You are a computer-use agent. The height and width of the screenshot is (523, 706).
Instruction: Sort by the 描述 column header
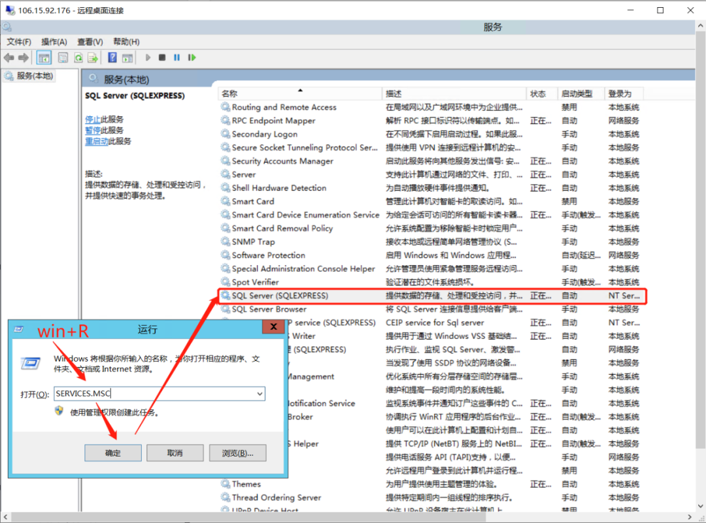point(454,93)
